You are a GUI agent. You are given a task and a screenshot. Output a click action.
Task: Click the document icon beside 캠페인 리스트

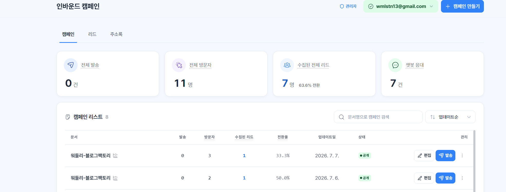[68, 117]
